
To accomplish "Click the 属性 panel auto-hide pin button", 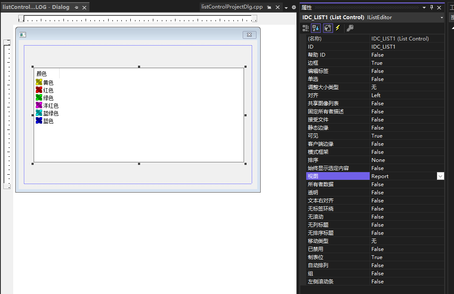I will tap(431, 7).
